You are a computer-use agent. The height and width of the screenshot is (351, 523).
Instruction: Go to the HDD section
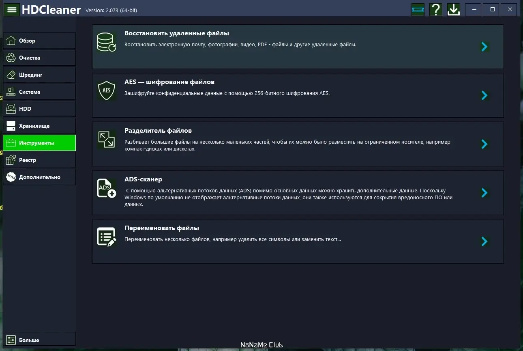tap(39, 109)
